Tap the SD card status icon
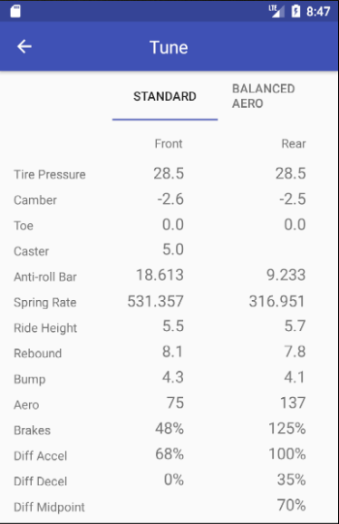This screenshot has width=339, height=524. (x=15, y=11)
